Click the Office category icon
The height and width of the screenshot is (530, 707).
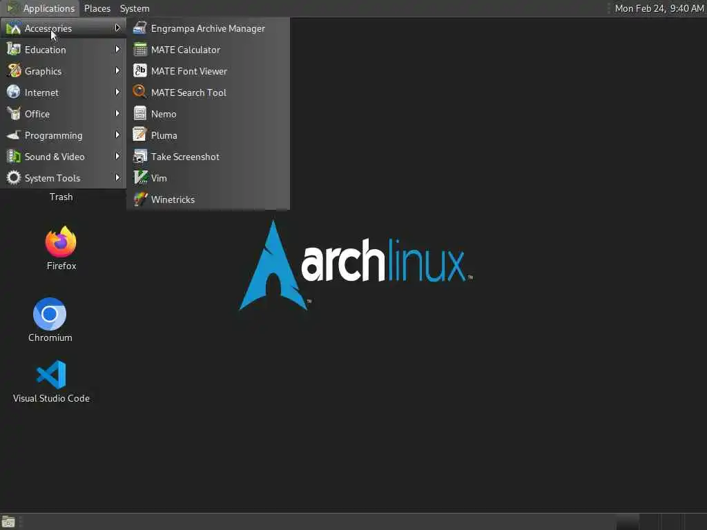(x=14, y=114)
